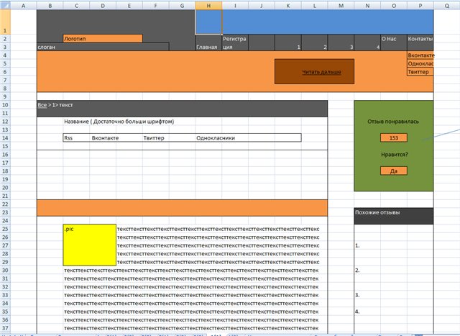The width and height of the screenshot is (460, 336).
Task: Click the Название (Достаточно больши шрифтом) cell
Action: point(119,122)
